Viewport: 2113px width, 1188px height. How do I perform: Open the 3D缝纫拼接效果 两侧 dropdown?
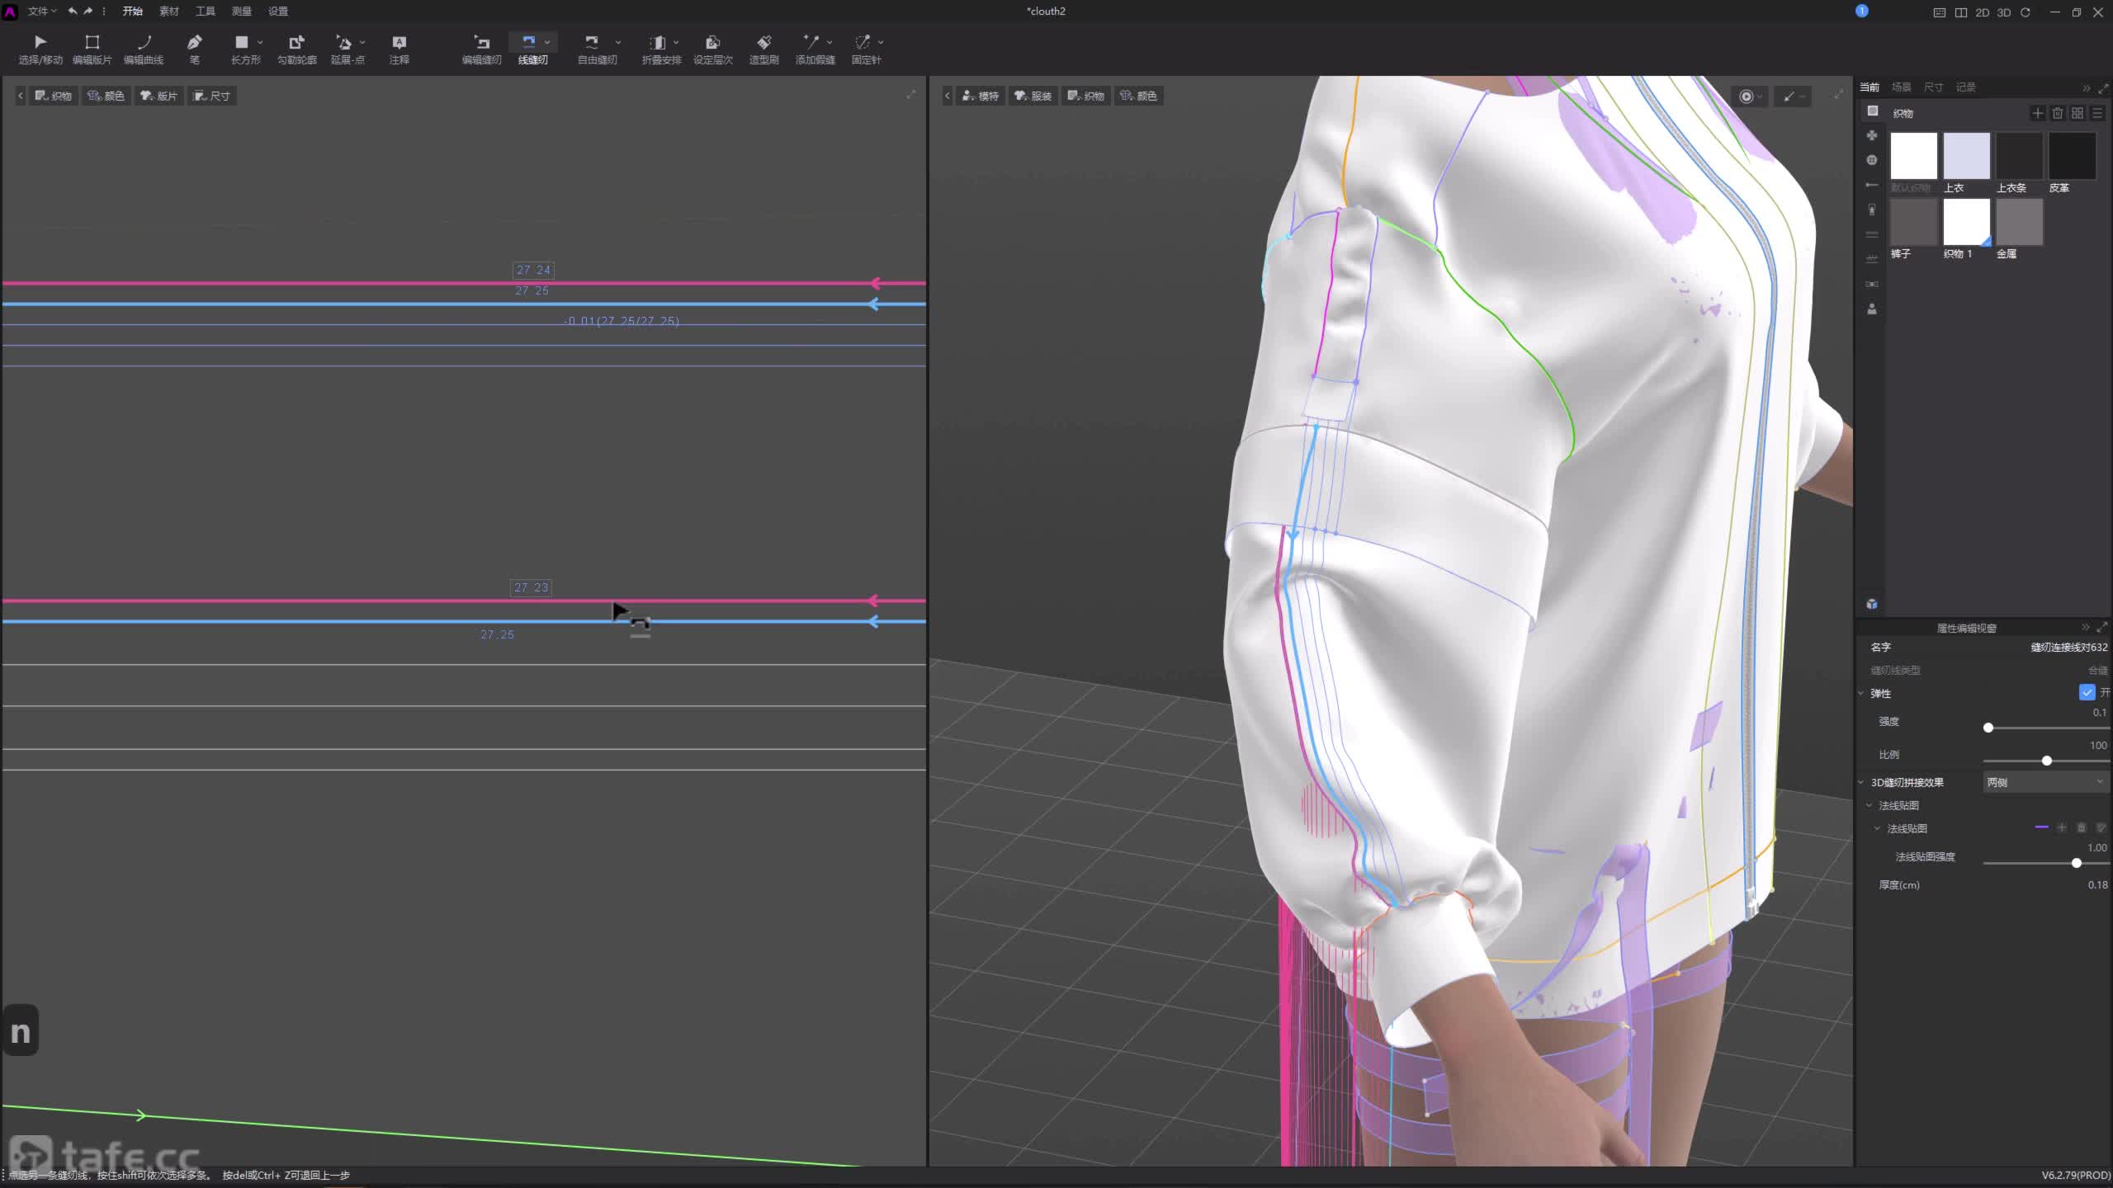tap(2045, 782)
